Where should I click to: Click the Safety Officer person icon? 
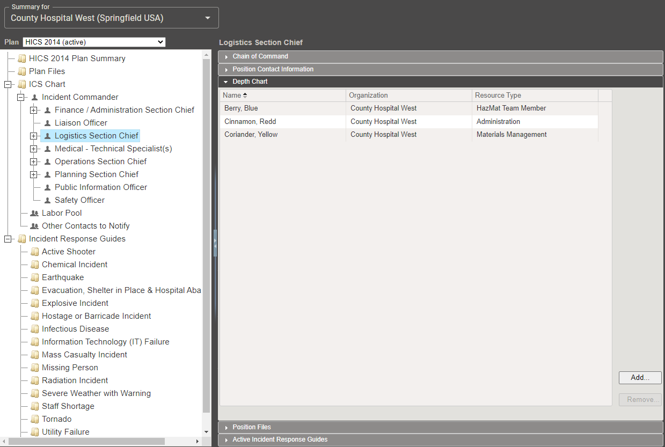[47, 200]
